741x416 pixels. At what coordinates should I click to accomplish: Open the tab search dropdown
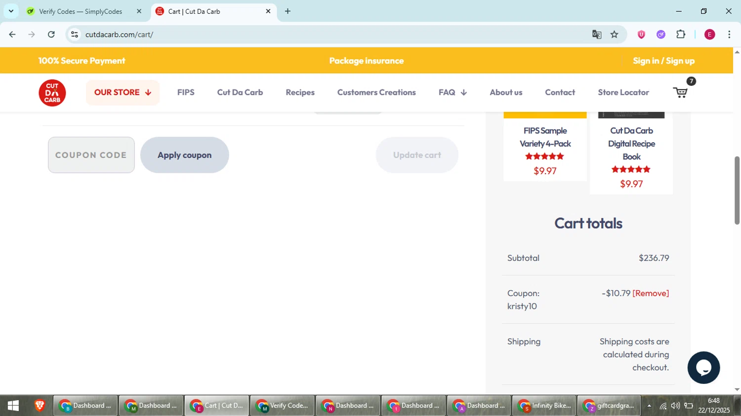tap(11, 11)
